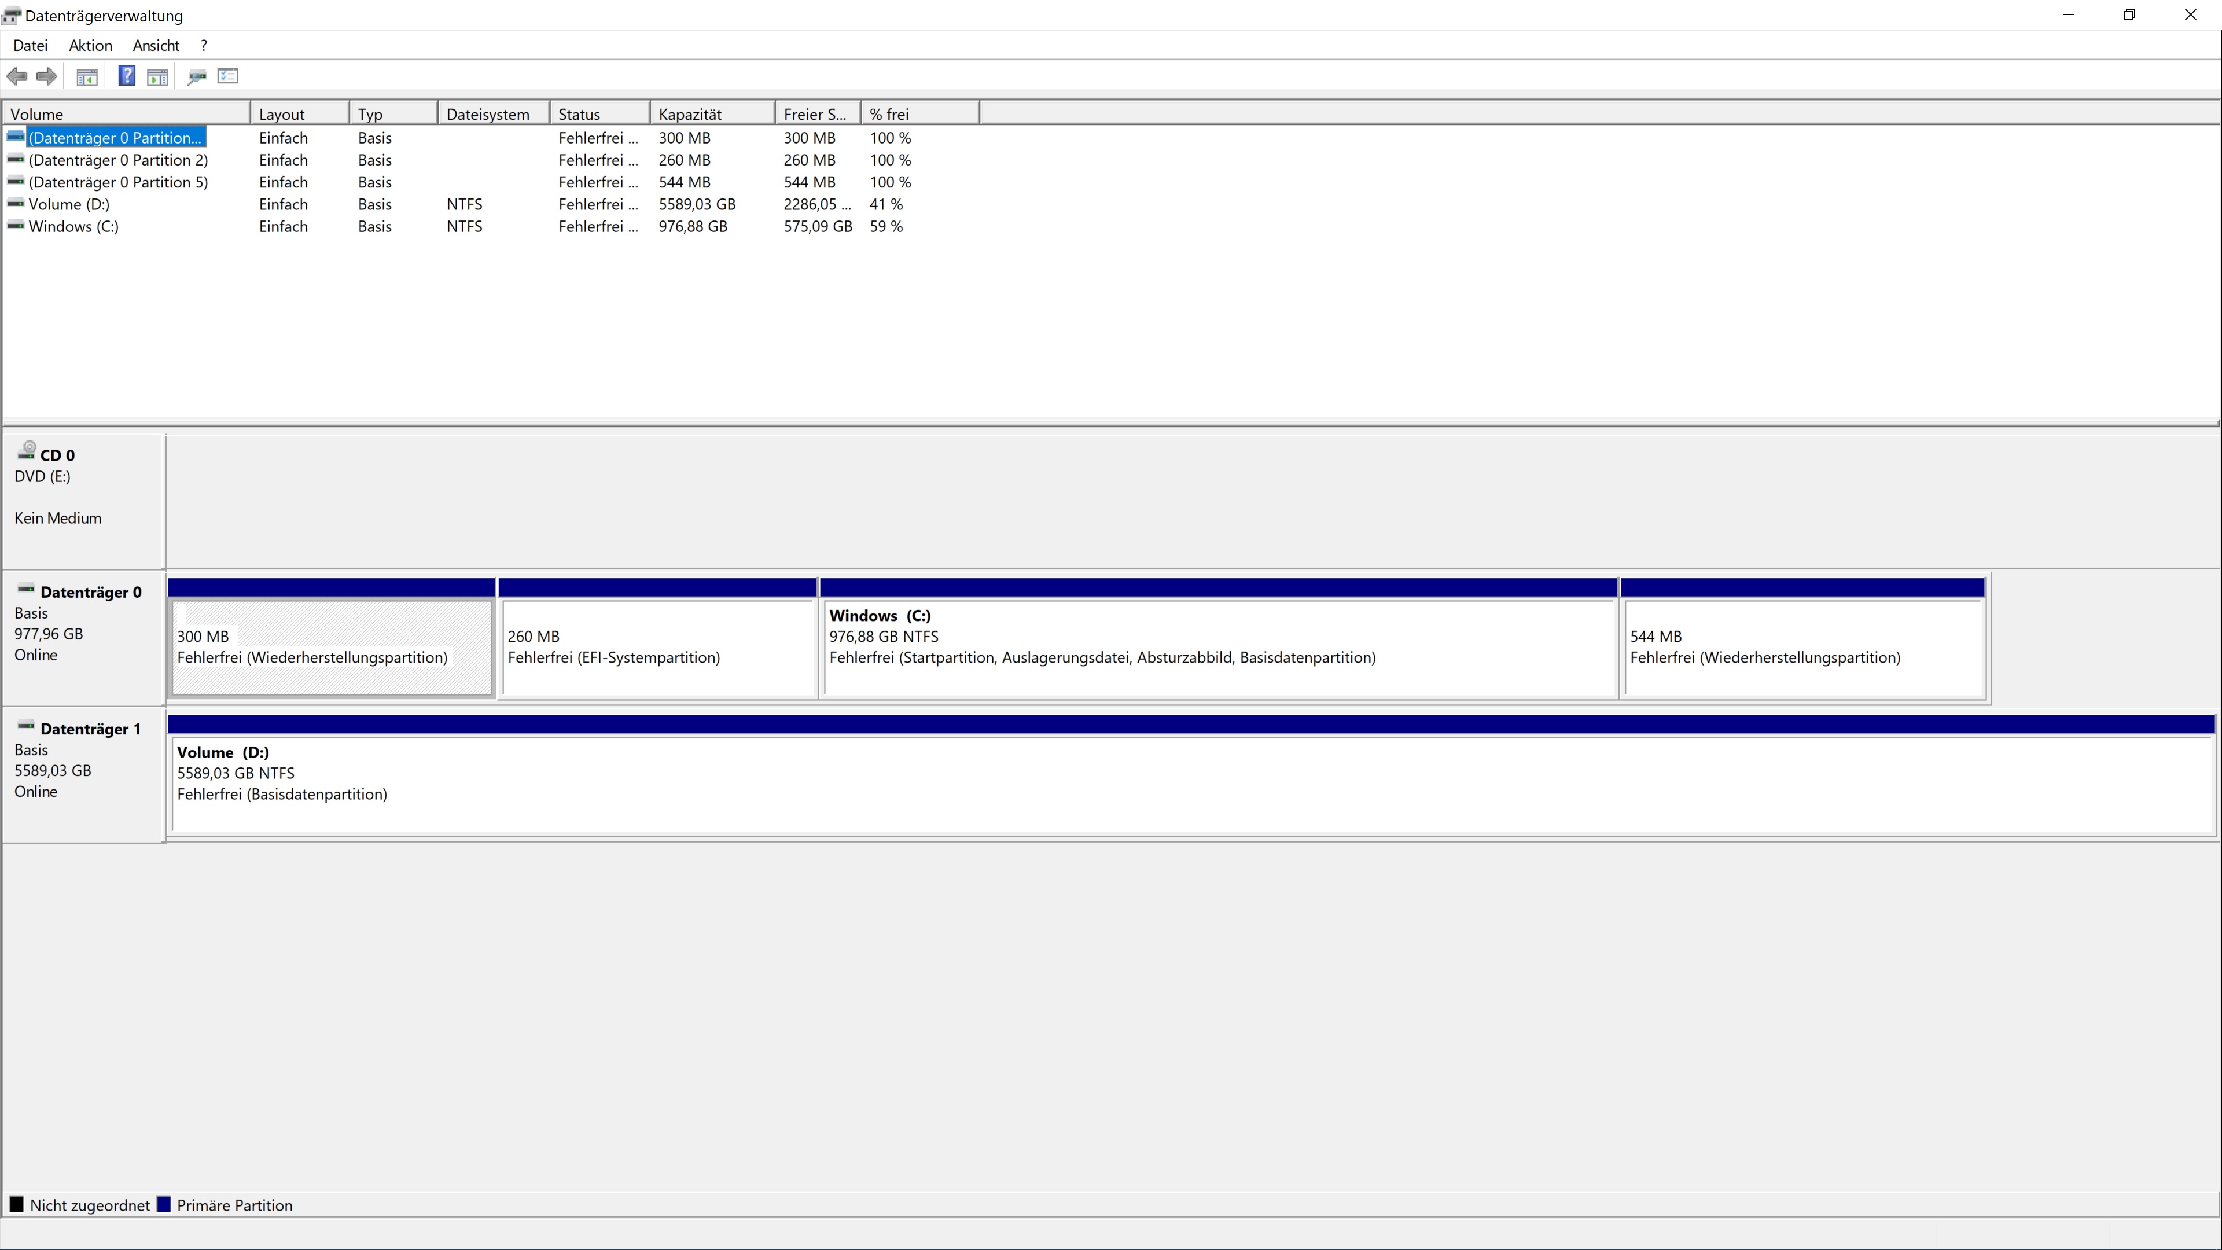Image resolution: width=2222 pixels, height=1250 pixels.
Task: Toggle the action pane toolbar icon
Action: 157,78
